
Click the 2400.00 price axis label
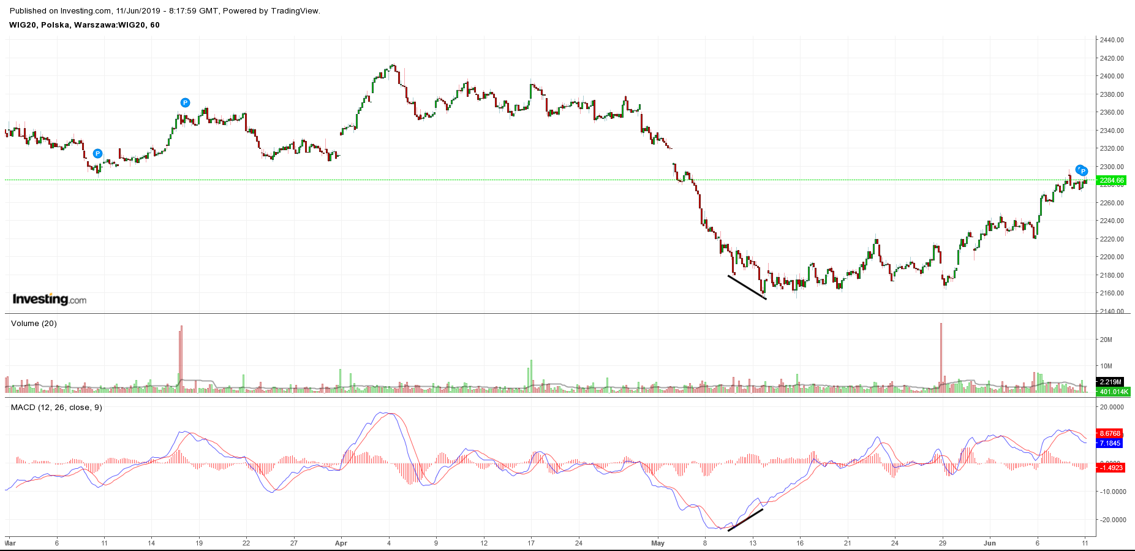click(1112, 76)
